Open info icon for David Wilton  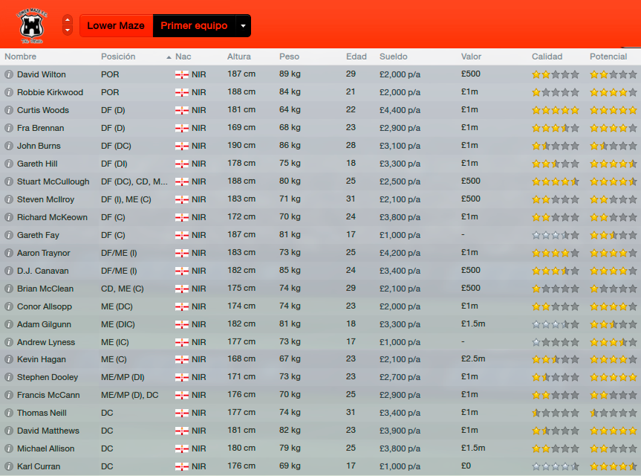(x=9, y=74)
